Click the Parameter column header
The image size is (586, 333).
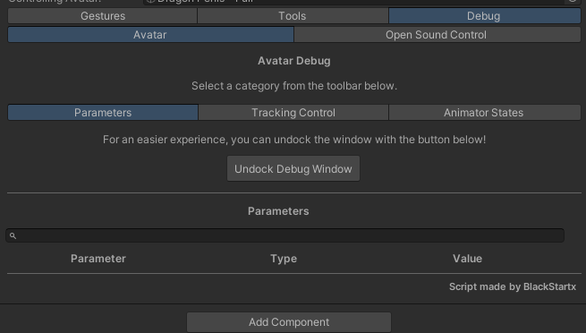[98, 259]
